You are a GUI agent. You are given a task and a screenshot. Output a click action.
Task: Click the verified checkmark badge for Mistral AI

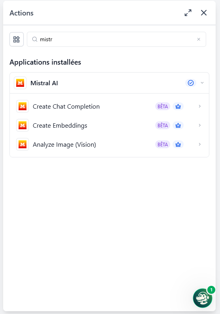click(x=191, y=83)
